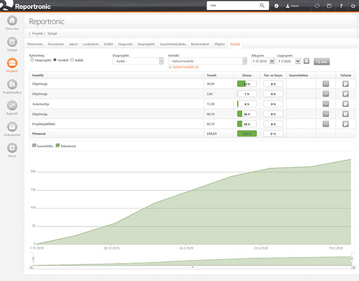The height and width of the screenshot is (281, 359).
Task: Open Dokumentit sidebar icon
Action: [x=11, y=128]
